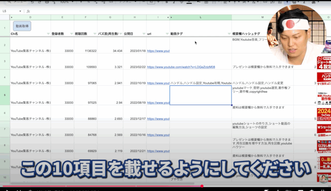The width and height of the screenshot is (331, 191).
Task: Click the filter icon beside 視聴回数
Action: pyautogui.click(x=95, y=34)
